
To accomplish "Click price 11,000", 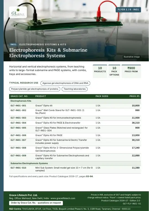I will click(136, 118).
